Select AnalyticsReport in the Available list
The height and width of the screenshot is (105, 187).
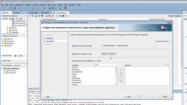point(77,72)
